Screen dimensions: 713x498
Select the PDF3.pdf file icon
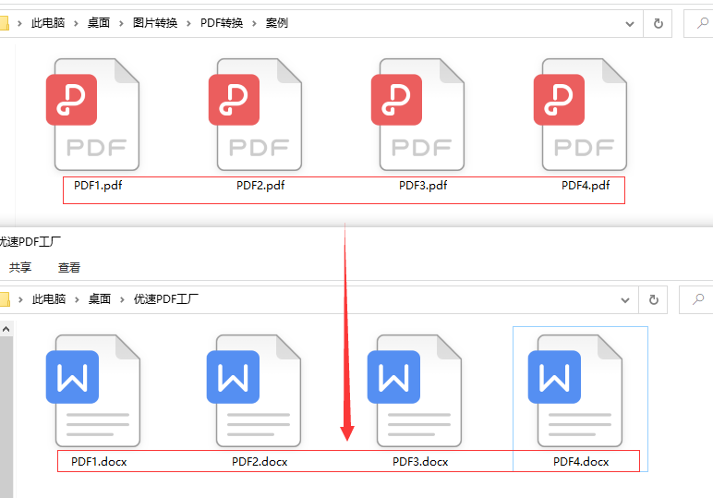417,115
